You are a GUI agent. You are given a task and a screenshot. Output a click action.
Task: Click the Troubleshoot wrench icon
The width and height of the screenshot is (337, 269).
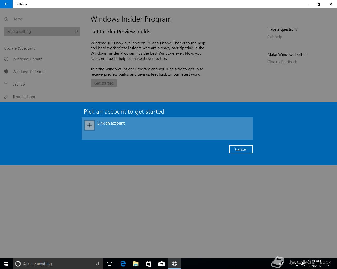pyautogui.click(x=6, y=97)
